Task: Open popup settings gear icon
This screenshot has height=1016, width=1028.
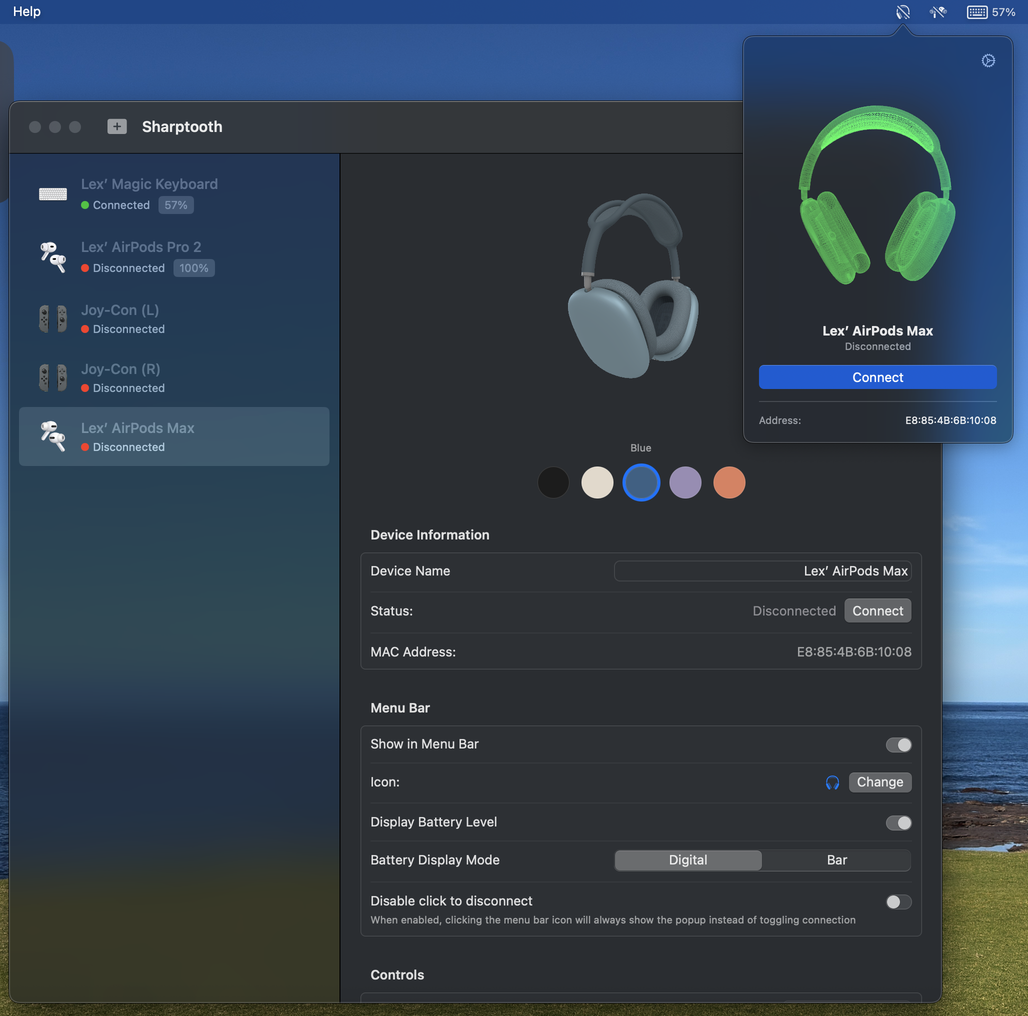Action: point(987,60)
